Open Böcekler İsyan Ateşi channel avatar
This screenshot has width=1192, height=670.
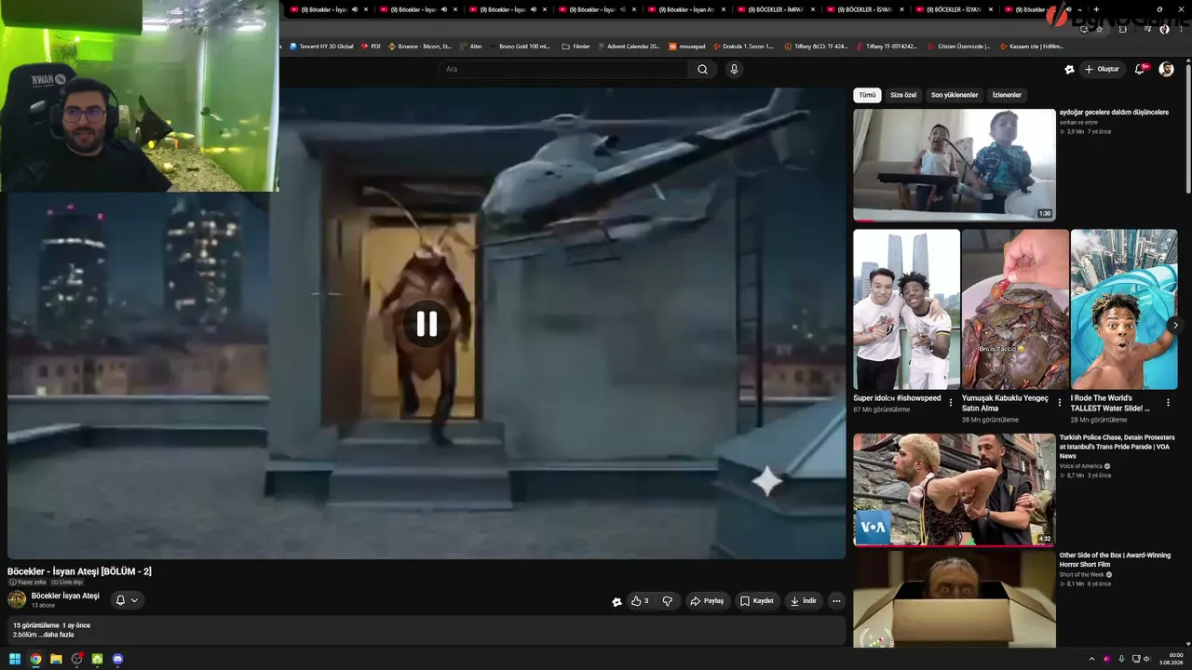17,599
